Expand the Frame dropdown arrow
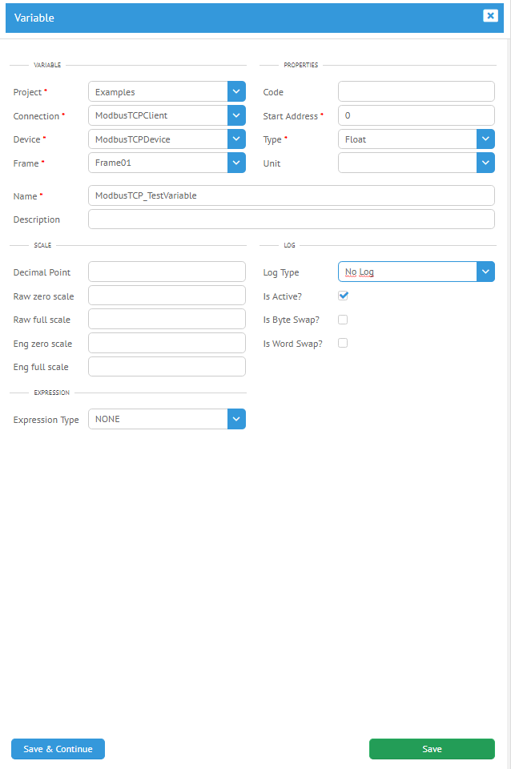This screenshot has width=511, height=769. click(x=236, y=163)
